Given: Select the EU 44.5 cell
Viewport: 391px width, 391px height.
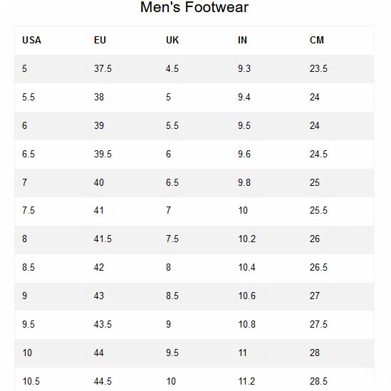Looking at the screenshot, I should pyautogui.click(x=103, y=381).
